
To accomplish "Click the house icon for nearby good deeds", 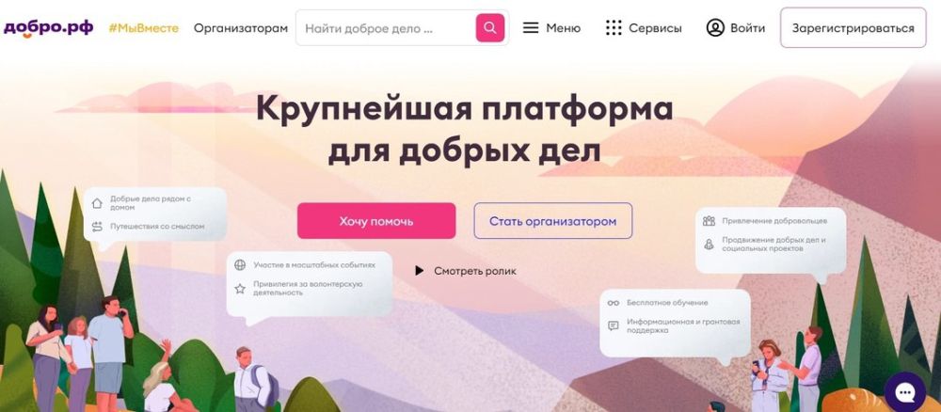I will 97,203.
